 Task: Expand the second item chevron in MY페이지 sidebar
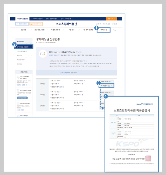pyautogui.click(x=31, y=51)
